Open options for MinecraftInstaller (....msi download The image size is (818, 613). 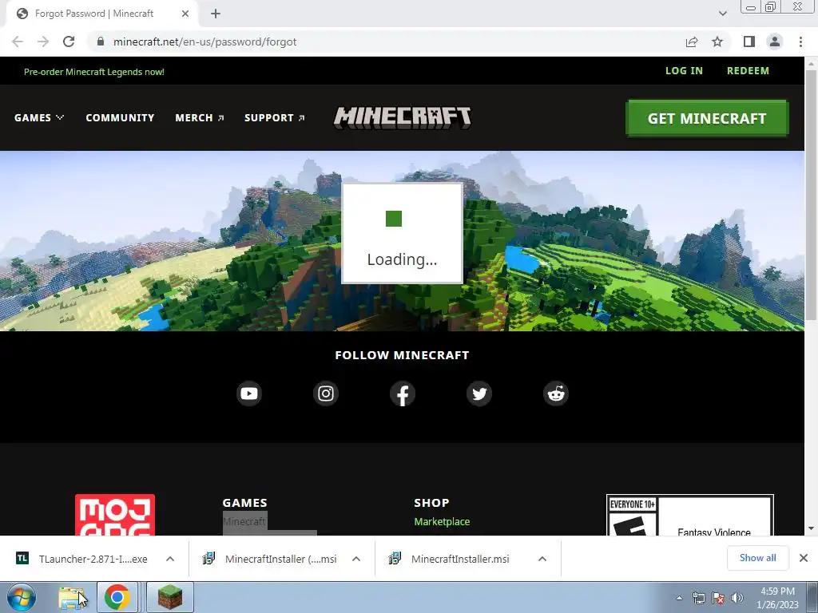pyautogui.click(x=356, y=559)
